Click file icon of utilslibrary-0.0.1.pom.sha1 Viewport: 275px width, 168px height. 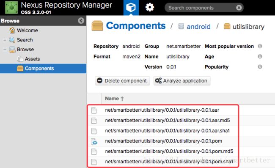coord(94,162)
